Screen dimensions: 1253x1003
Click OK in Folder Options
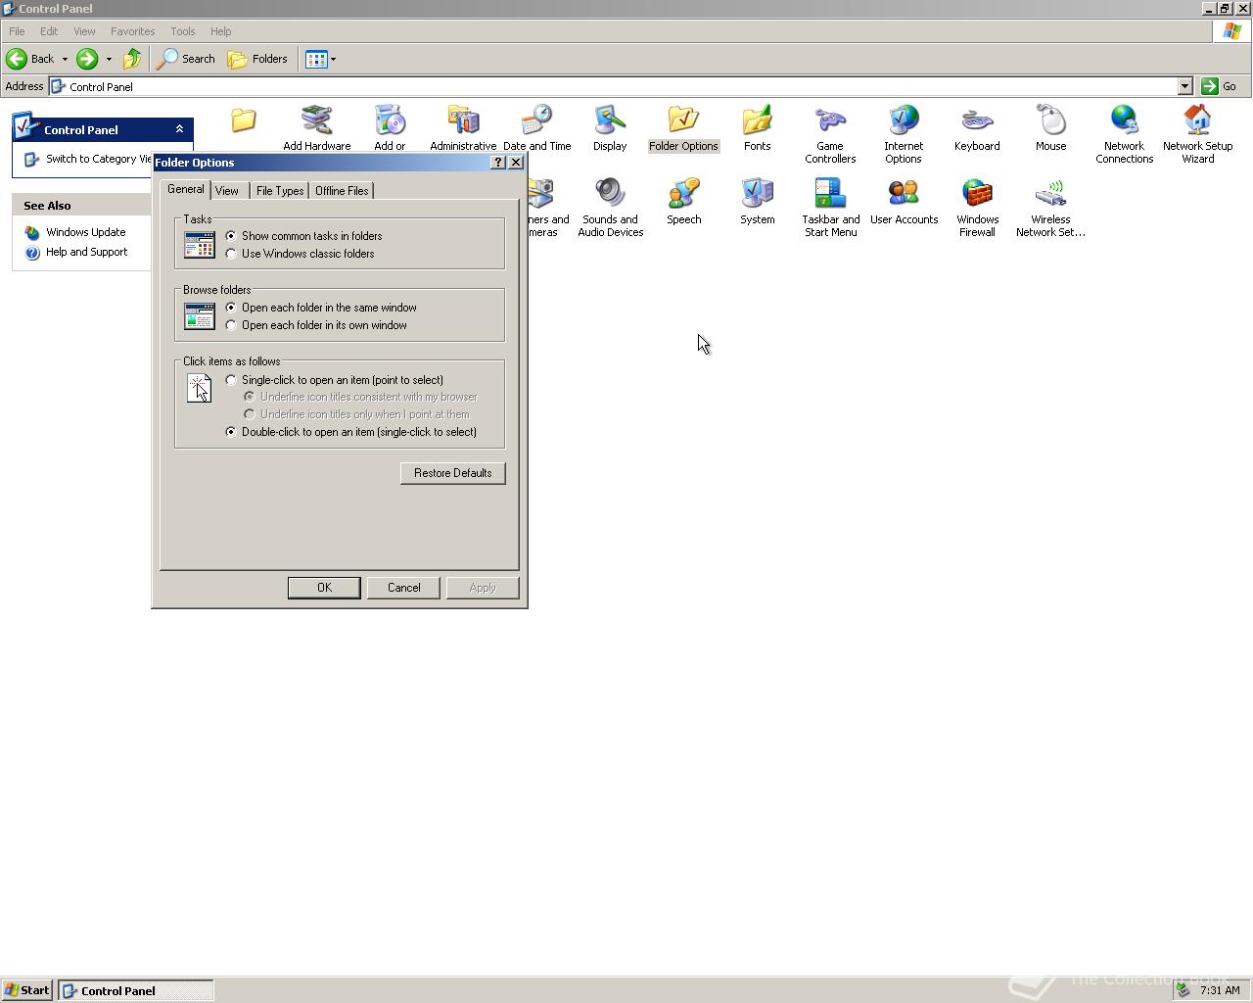[x=324, y=588]
